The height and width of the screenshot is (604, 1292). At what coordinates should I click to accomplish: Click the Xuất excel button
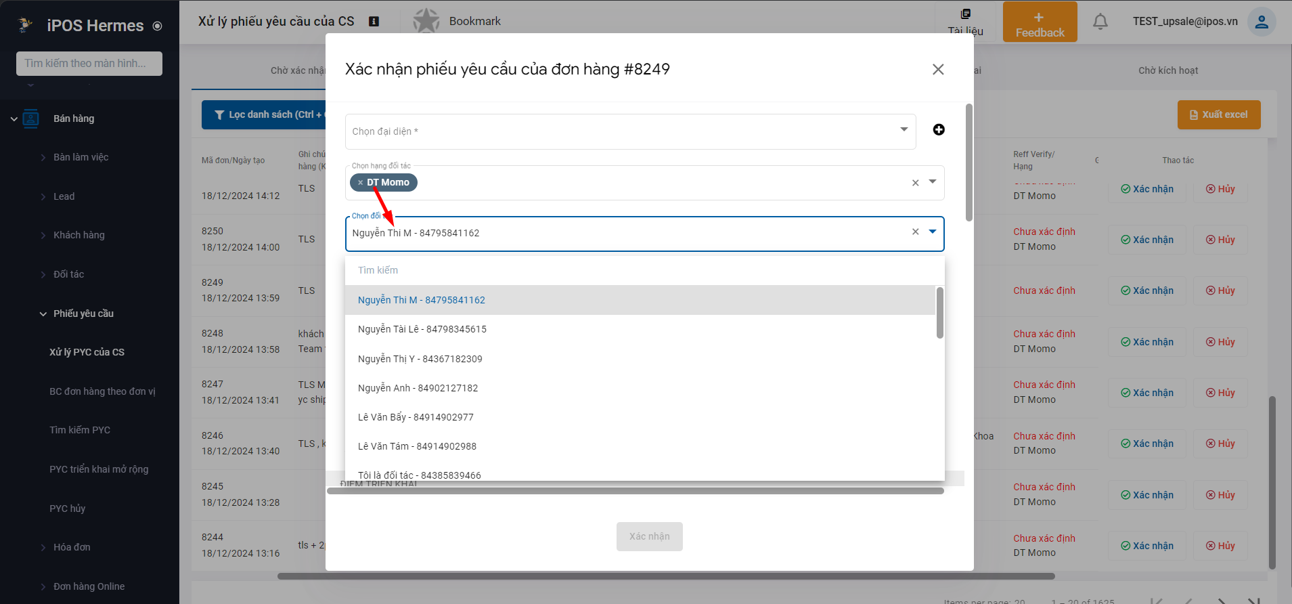1219,115
